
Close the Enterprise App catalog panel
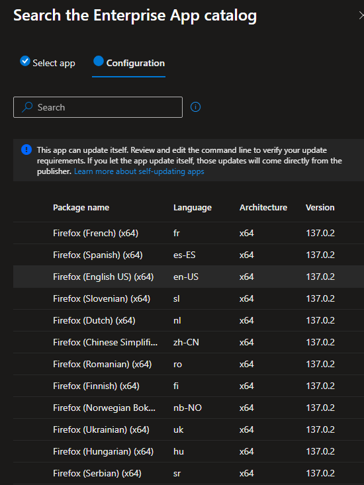[361, 15]
